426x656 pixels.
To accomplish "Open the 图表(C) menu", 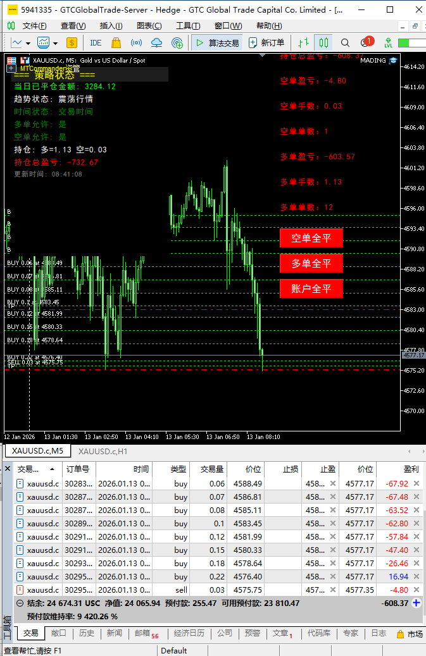I will [149, 26].
